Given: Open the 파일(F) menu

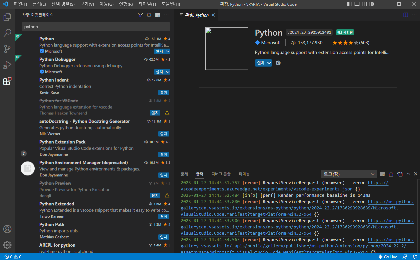Looking at the screenshot, I should (20, 4).
